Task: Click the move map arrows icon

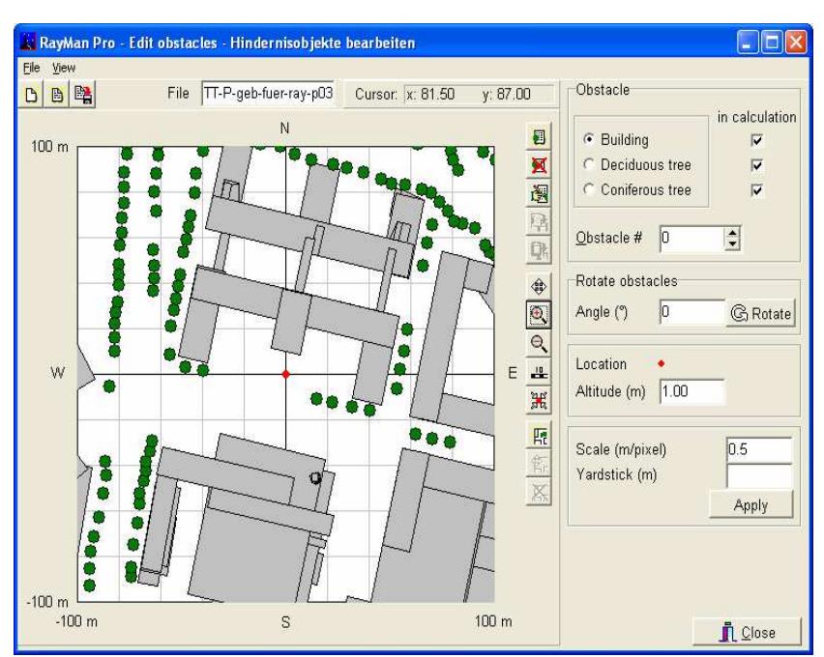Action: pos(539,287)
